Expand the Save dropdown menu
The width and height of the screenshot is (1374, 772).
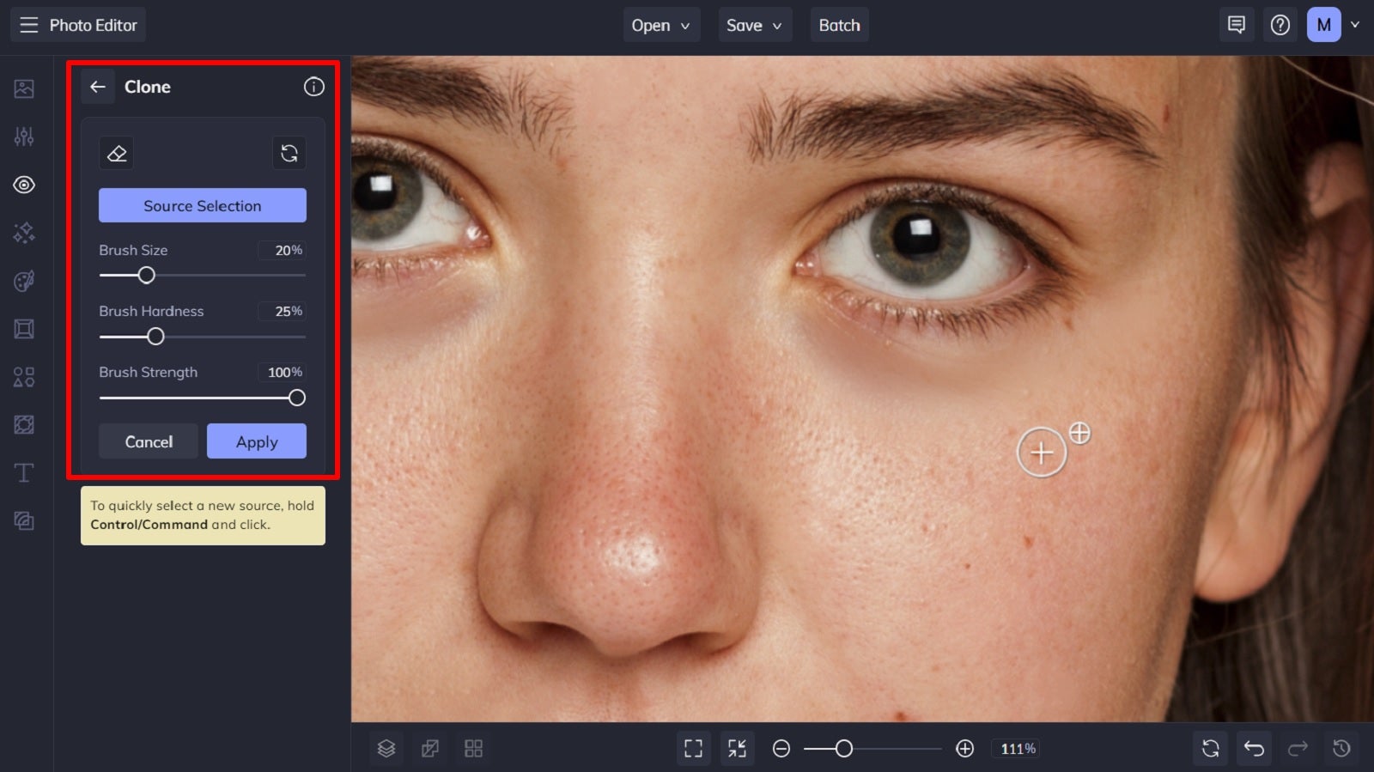pyautogui.click(x=754, y=25)
